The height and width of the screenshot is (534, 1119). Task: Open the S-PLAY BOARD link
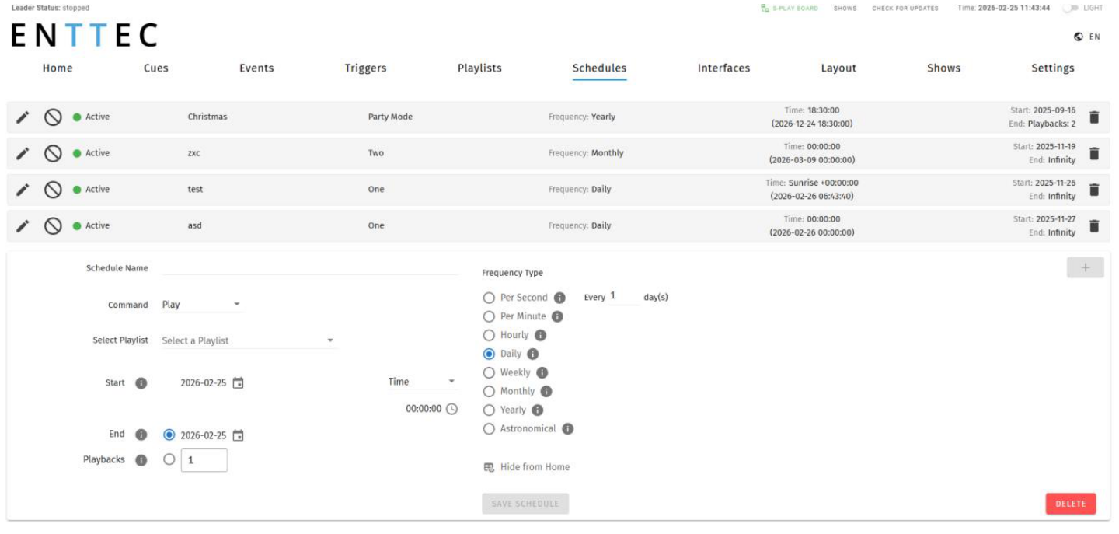tap(790, 8)
